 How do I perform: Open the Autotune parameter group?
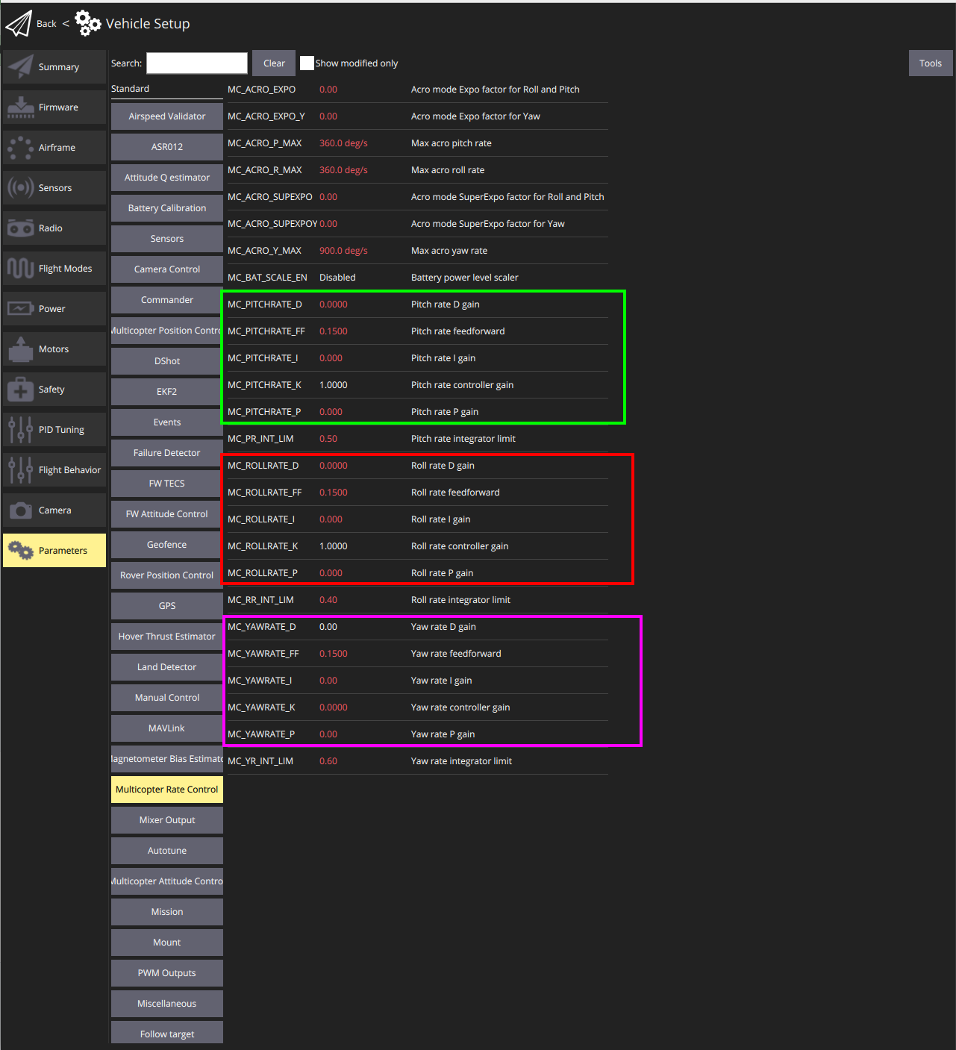(167, 851)
